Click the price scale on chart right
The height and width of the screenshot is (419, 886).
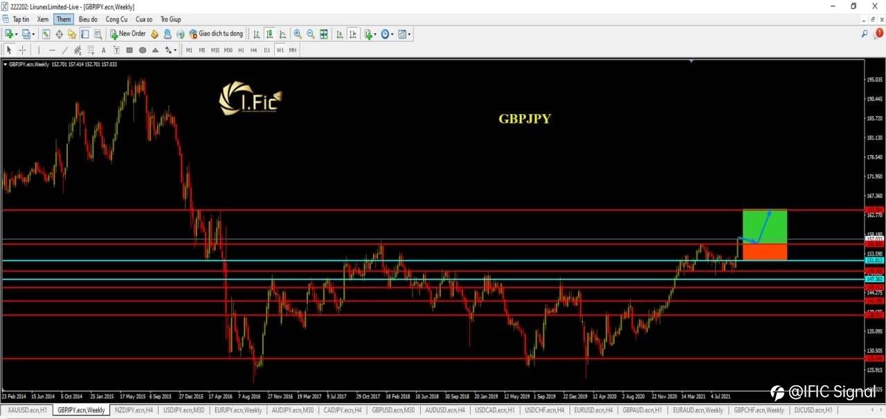pos(875,225)
